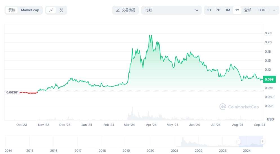Click the 比較 dropdown chevron arrow
This screenshot has width=280, height=154.
(x=197, y=10)
